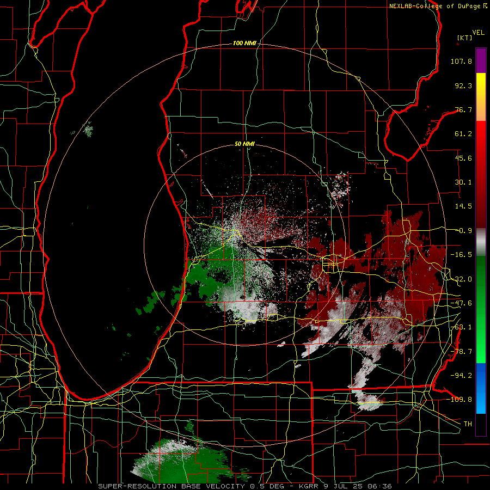Screen dimensions: 490x490
Task: Click the 100 NMI range ring label
Action: [244, 43]
